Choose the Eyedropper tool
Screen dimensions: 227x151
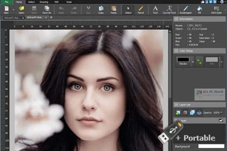185,9
